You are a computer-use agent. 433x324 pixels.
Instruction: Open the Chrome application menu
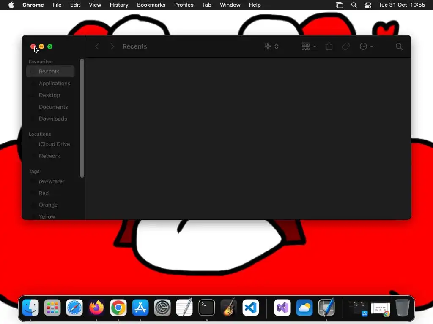[33, 5]
